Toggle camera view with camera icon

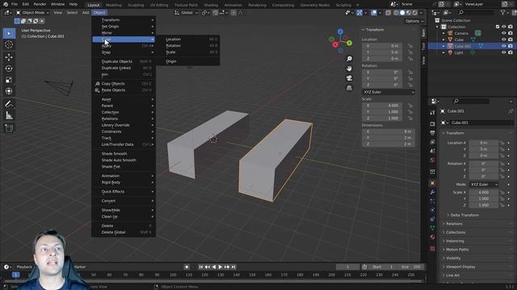(349, 78)
